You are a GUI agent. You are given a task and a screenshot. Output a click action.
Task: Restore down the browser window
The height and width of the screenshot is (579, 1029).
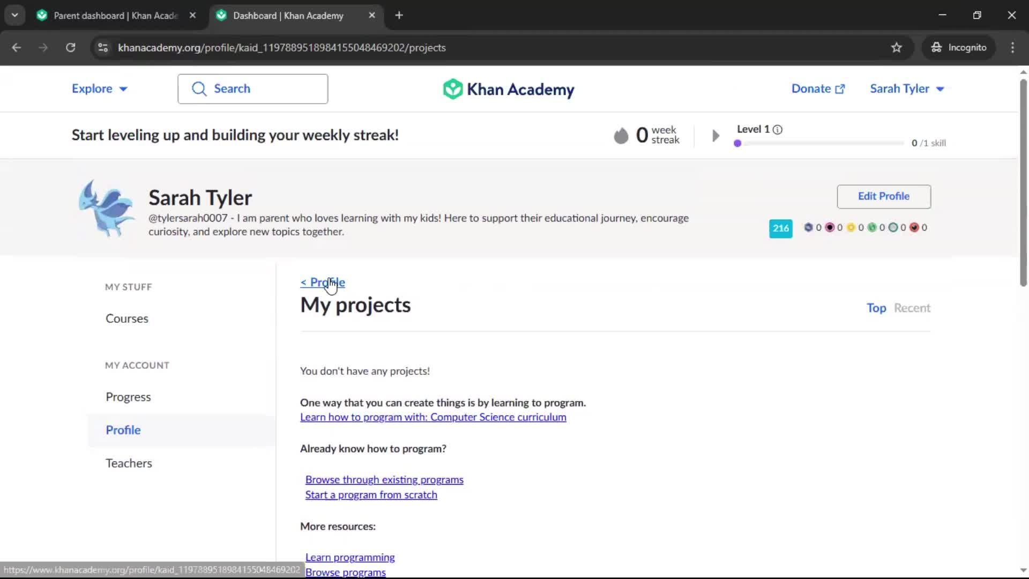coord(977,15)
